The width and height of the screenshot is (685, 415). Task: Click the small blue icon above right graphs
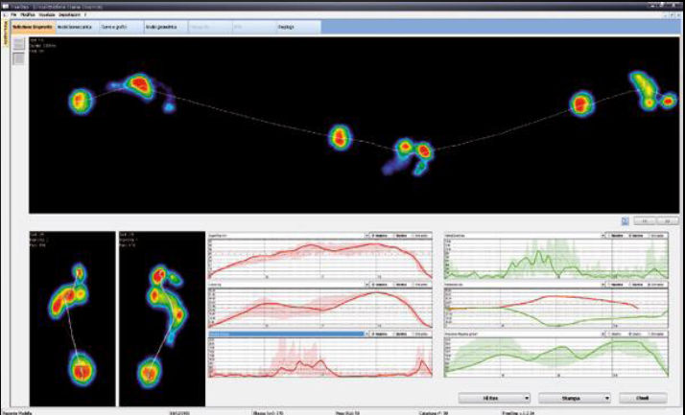coord(626,221)
